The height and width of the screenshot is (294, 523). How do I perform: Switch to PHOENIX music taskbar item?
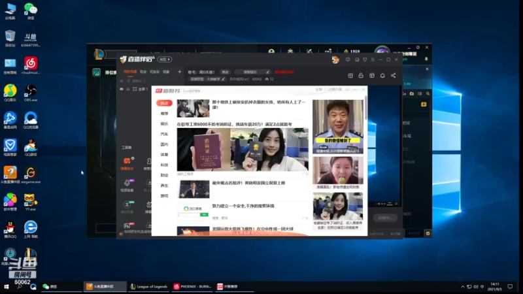click(192, 287)
